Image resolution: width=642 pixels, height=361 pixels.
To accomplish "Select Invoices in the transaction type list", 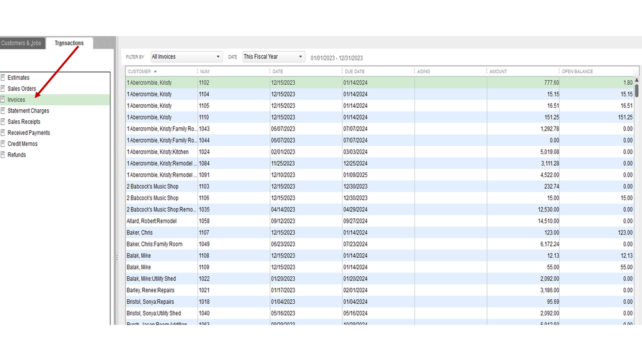I will click(17, 100).
